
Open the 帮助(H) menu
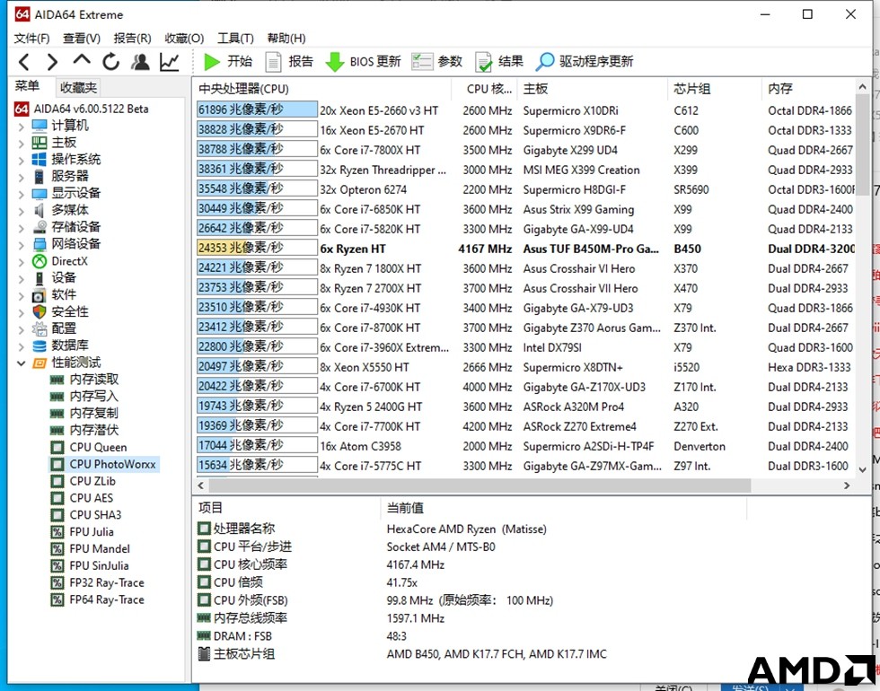click(x=286, y=38)
